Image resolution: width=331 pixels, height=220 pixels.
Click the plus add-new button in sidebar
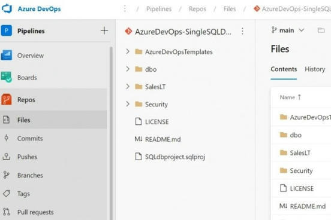tap(104, 30)
